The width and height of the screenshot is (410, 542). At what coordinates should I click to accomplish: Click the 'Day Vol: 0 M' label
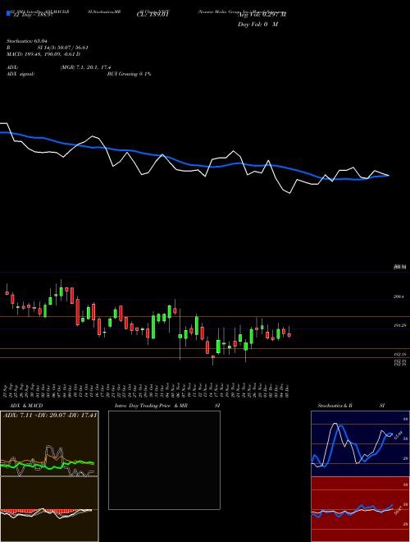click(x=257, y=25)
